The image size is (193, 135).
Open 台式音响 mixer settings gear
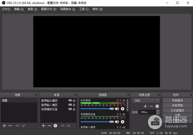(x=123, y=109)
